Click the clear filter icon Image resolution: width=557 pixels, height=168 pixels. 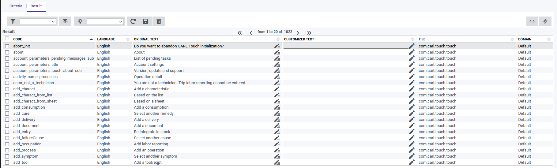coord(65,21)
